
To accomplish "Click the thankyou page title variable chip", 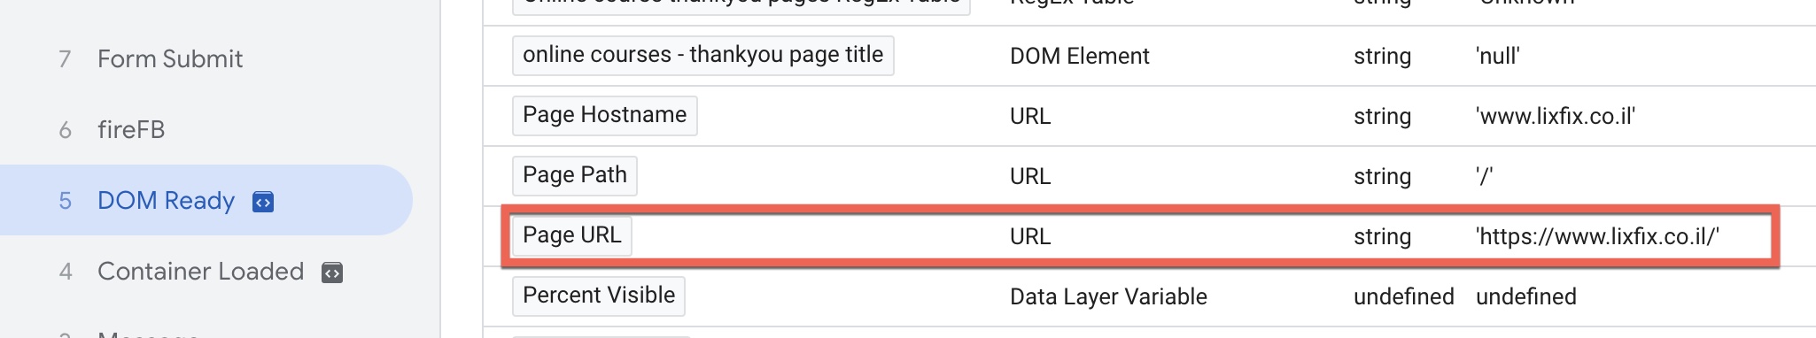I will click(702, 55).
